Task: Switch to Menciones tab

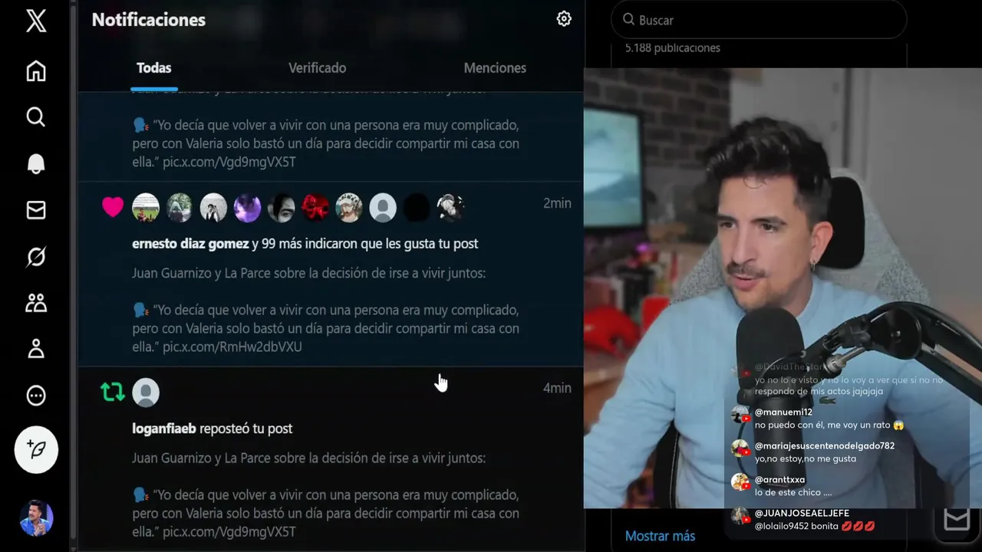Action: pos(495,68)
